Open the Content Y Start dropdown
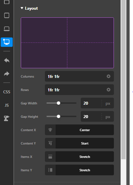 tap(85, 143)
